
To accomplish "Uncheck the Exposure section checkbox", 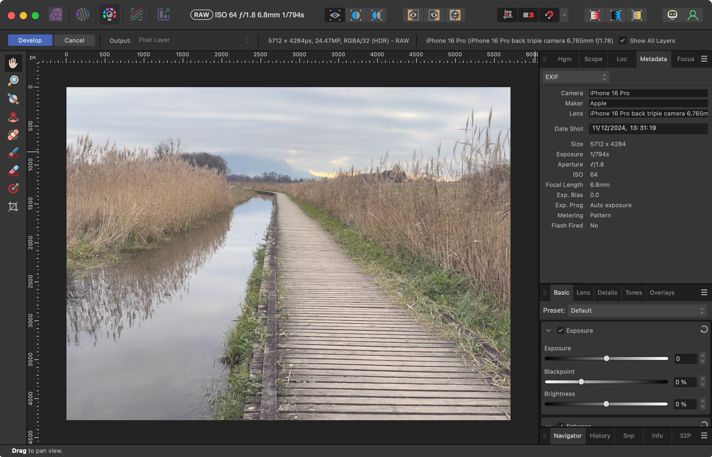I will tap(560, 330).
